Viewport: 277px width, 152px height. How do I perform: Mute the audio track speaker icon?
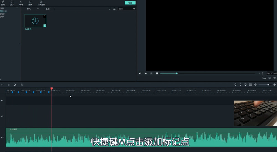2,137
